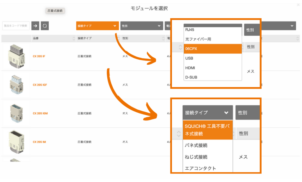Image resolution: width=302 pixels, height=182 pixels.
Task: Open the orange 接続タイプ filter dropdown
Action: [97, 26]
